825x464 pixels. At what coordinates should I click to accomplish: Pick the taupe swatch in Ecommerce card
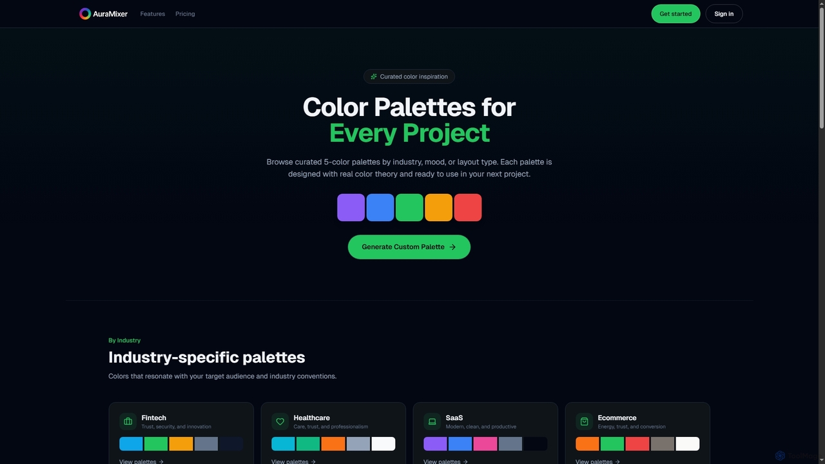[663, 443]
